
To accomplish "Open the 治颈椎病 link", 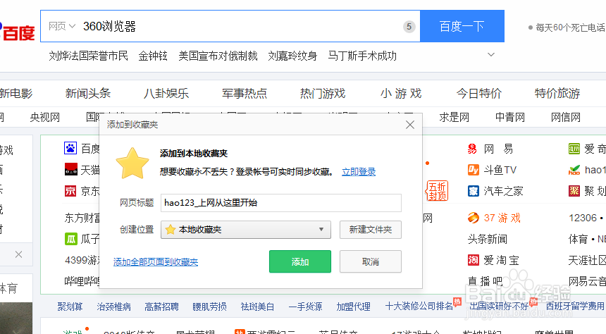I will pyautogui.click(x=113, y=307).
